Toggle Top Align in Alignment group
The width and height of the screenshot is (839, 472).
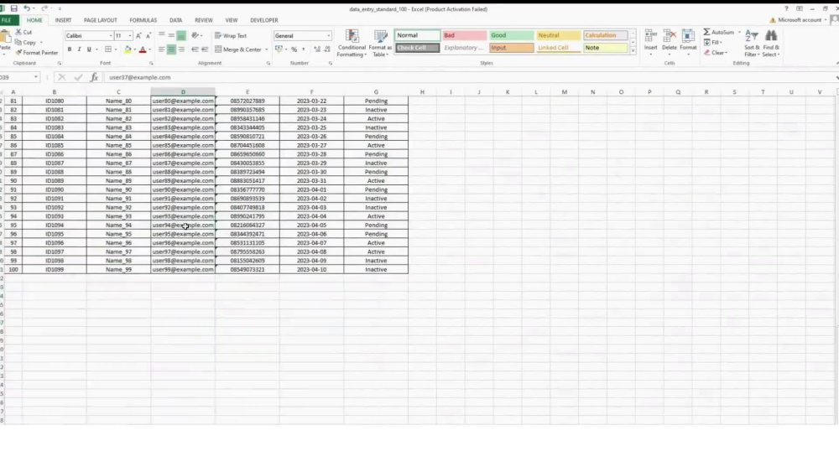click(162, 36)
